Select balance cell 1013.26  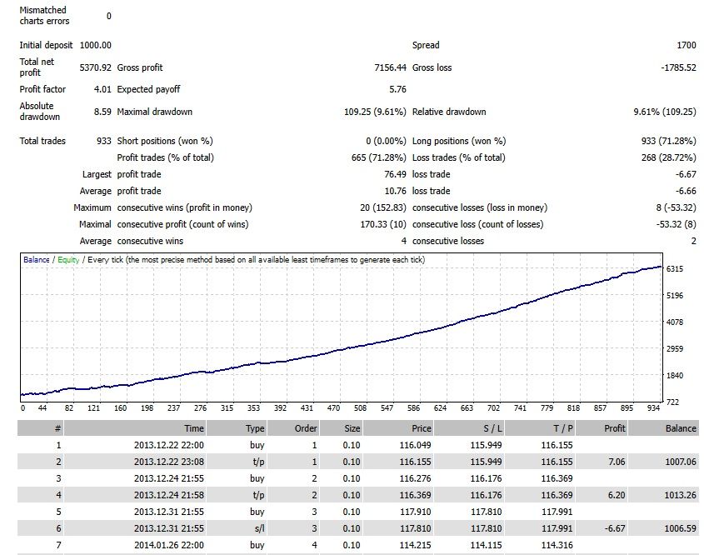(681, 495)
